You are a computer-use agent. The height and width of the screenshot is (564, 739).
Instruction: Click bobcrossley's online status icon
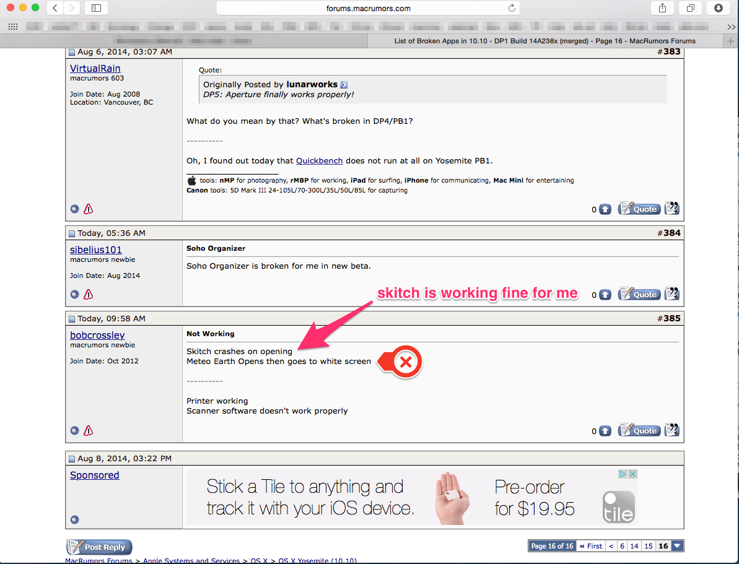pos(74,430)
